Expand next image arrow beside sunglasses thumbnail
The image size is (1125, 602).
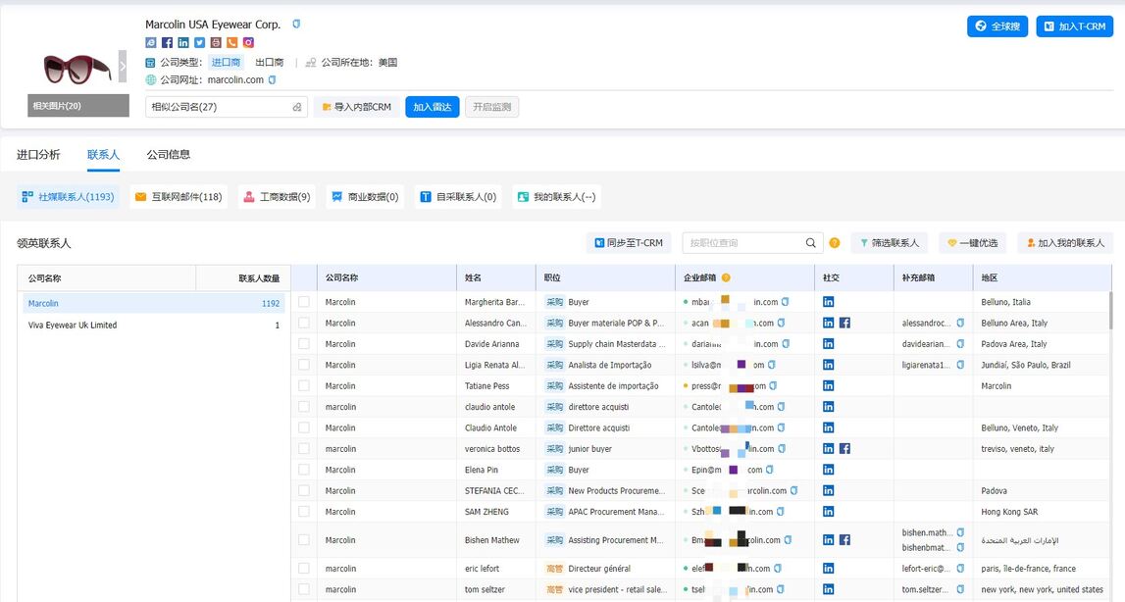(x=123, y=66)
